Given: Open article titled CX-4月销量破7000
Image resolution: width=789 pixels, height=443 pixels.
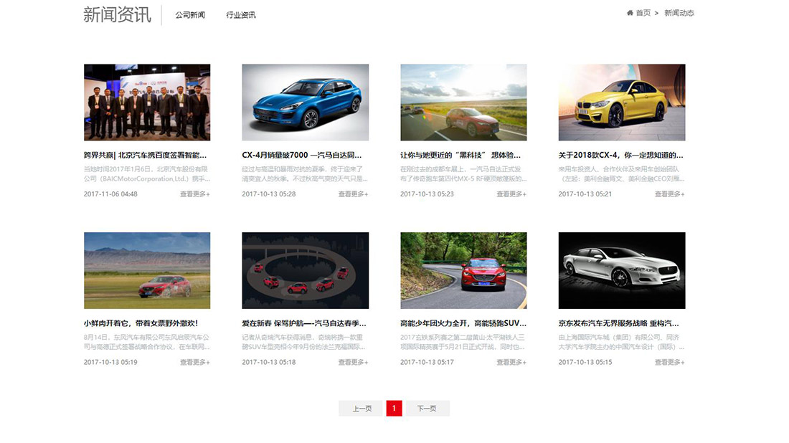Looking at the screenshot, I should 302,155.
